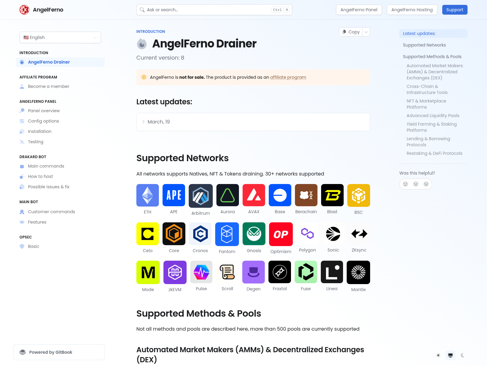Open How to host sidebar page
This screenshot has height=365, width=487.
click(60, 176)
